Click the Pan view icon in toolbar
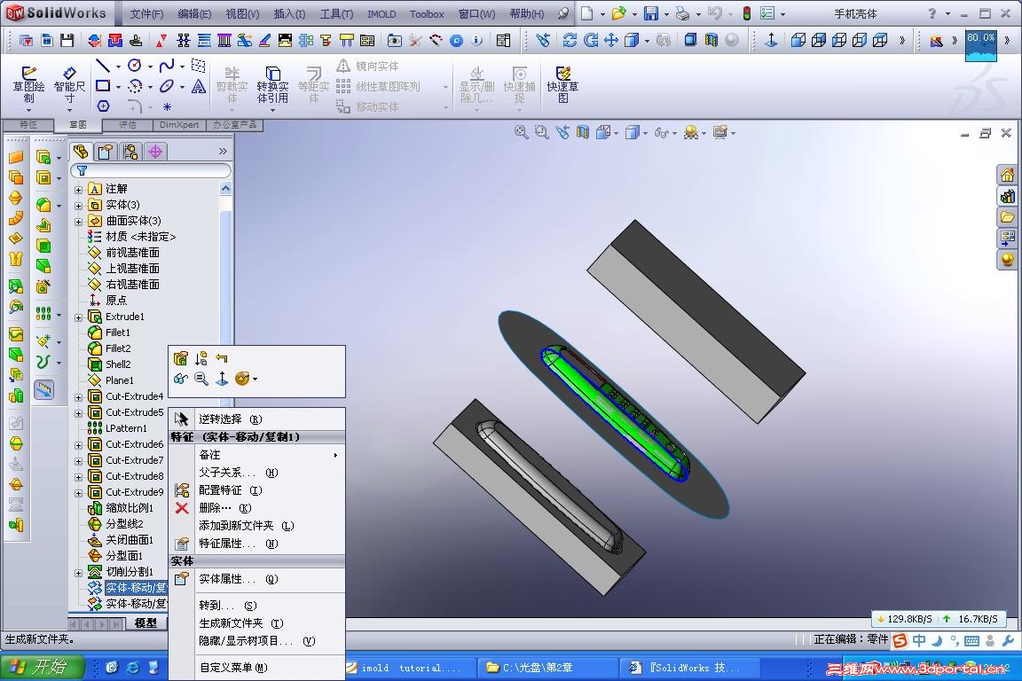This screenshot has height=681, width=1022. pyautogui.click(x=610, y=41)
